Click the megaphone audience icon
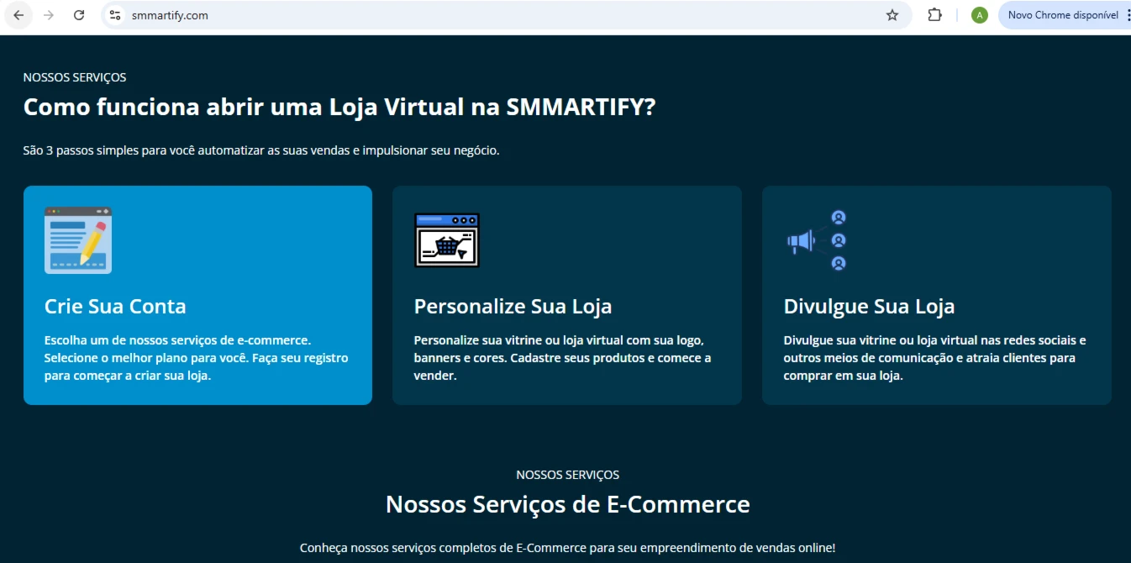 817,241
